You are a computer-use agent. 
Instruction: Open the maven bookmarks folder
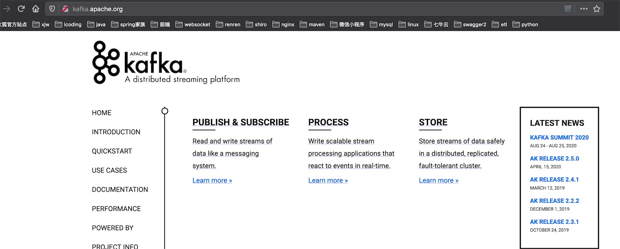click(x=312, y=24)
